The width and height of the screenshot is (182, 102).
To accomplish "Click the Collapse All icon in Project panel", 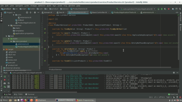I will 30,12.
